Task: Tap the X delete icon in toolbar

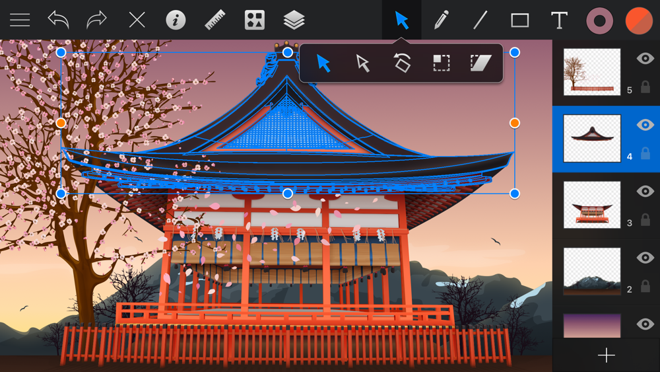Action: (x=137, y=20)
